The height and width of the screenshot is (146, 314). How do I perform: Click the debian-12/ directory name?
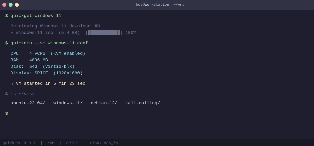coord(104,103)
